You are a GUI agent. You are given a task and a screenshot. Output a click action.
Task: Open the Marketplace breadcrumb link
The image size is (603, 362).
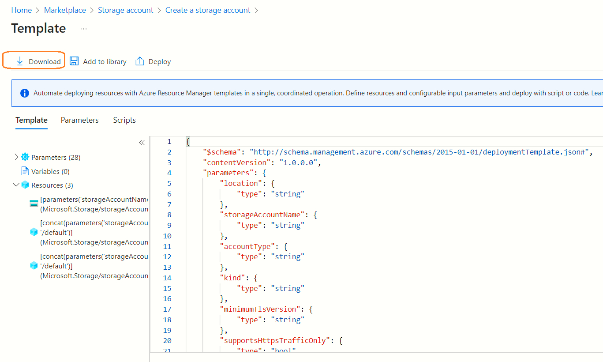(65, 10)
